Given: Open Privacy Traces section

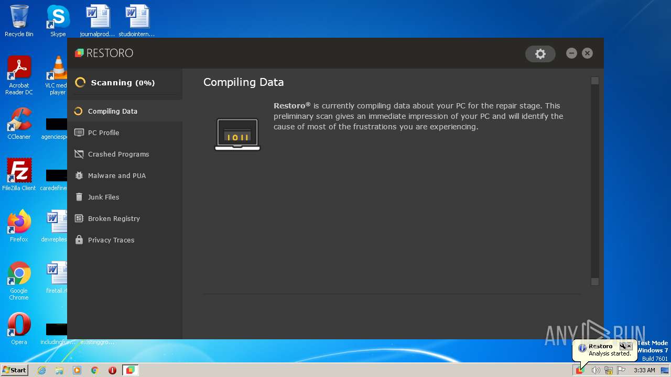Looking at the screenshot, I should pos(125,240).
